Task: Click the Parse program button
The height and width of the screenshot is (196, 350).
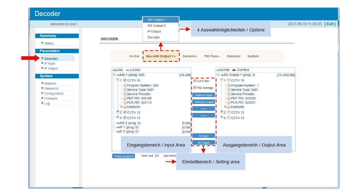Action: [124, 156]
